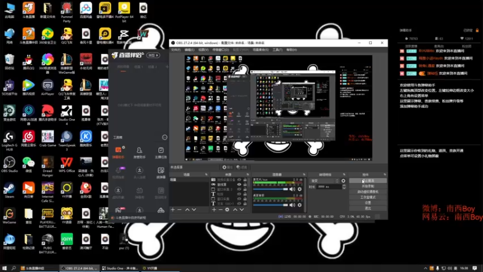Screen dimensions: 483x272
Task: Switch to the 场景 1 tab in 直播伴侣
Action: pos(138,67)
